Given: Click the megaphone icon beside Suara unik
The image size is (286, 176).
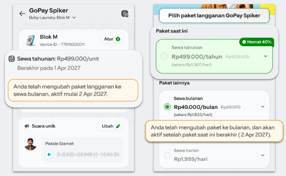Looking at the screenshot, I should (x=27, y=126).
